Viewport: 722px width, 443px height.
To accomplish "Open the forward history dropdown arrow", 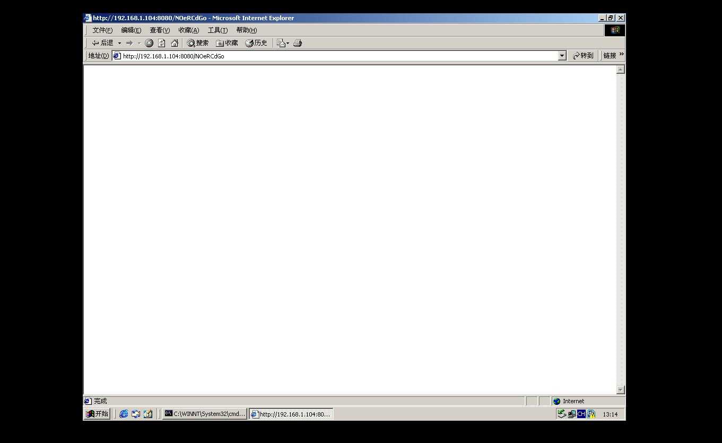I will (x=139, y=43).
